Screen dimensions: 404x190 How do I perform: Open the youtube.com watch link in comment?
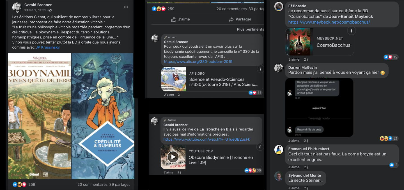click(206, 139)
